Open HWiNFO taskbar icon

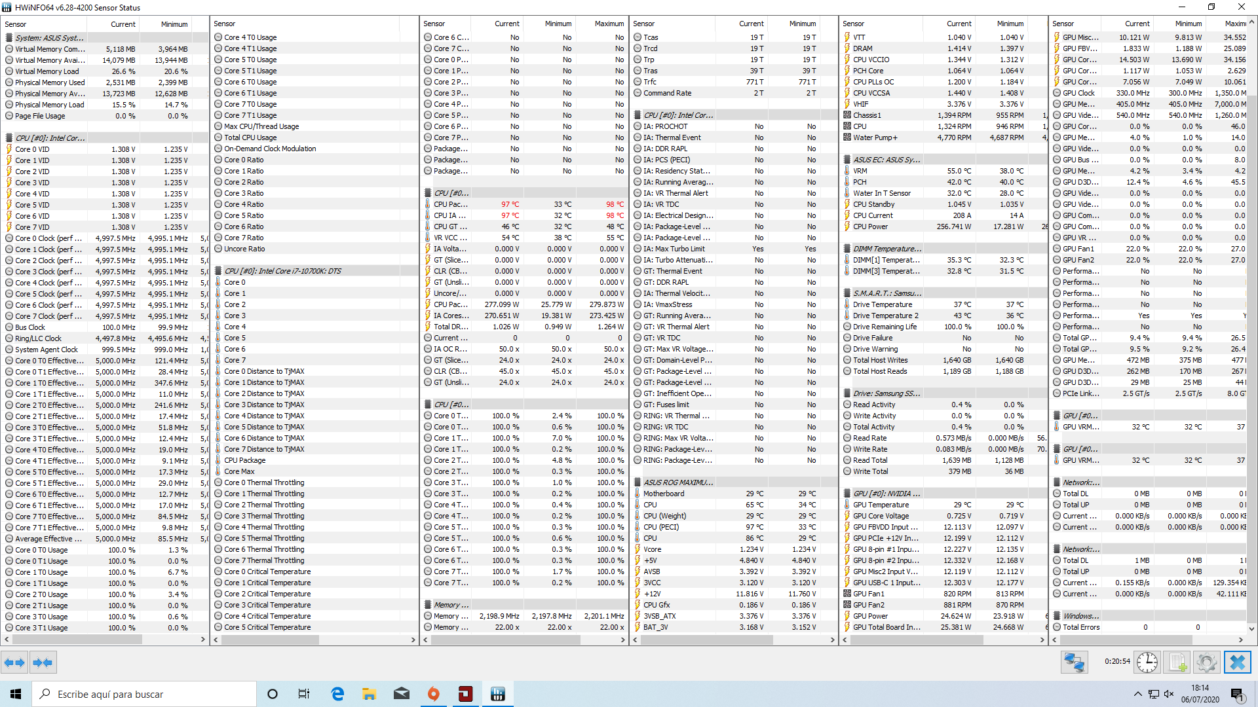click(497, 694)
